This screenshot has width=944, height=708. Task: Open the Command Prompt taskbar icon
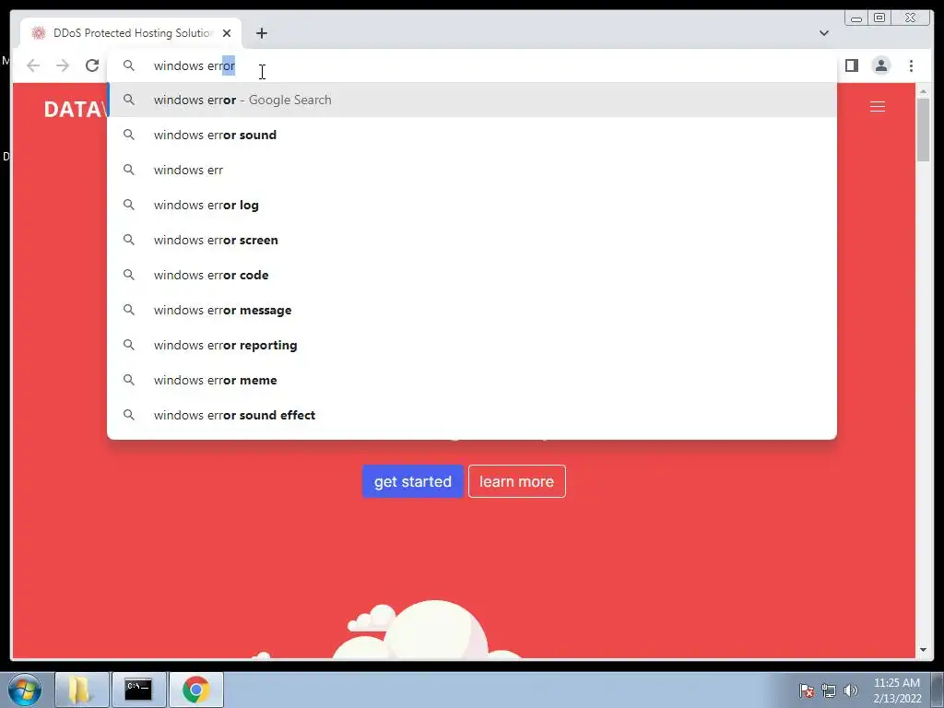[x=138, y=690]
